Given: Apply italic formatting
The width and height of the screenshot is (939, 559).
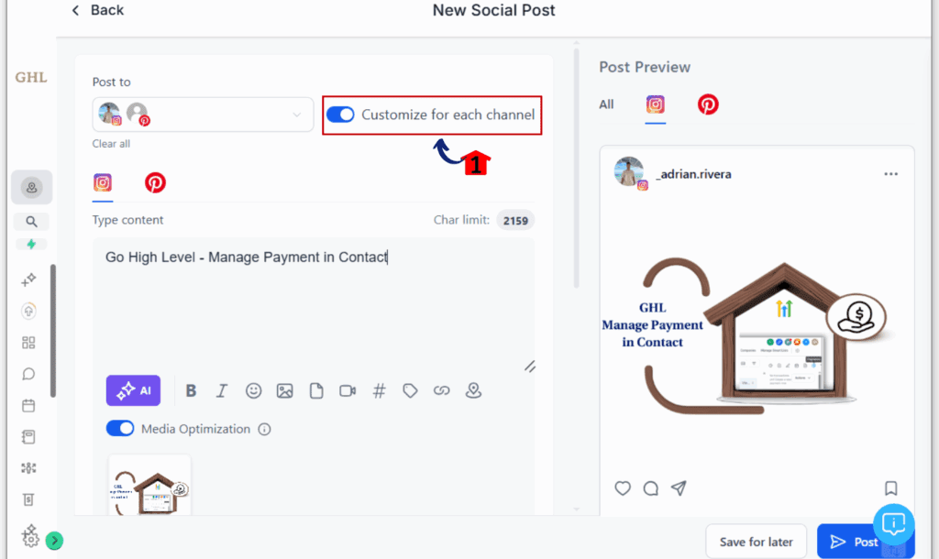Looking at the screenshot, I should [222, 390].
